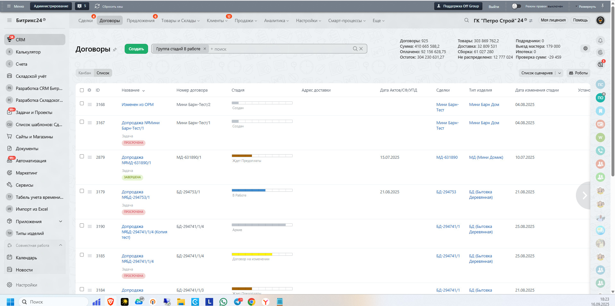Open table settings gear icon in header
Screen dimensions: 615x306
(x=89, y=90)
